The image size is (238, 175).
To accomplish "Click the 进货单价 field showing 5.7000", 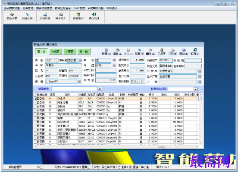I will coord(138,60).
